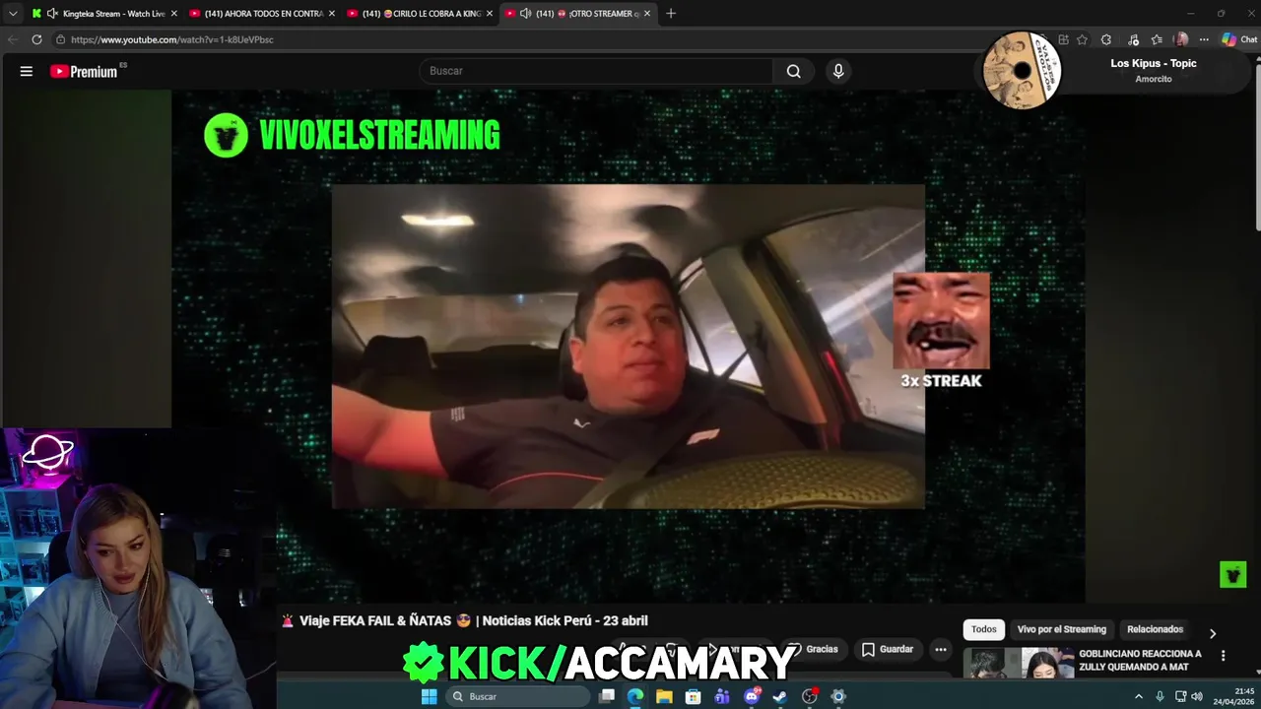Viewport: 1261px width, 709px height.
Task: Open Discord from the taskbar
Action: click(x=752, y=696)
